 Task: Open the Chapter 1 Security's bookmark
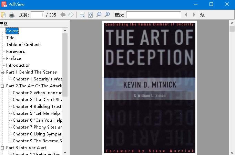coord(38,79)
